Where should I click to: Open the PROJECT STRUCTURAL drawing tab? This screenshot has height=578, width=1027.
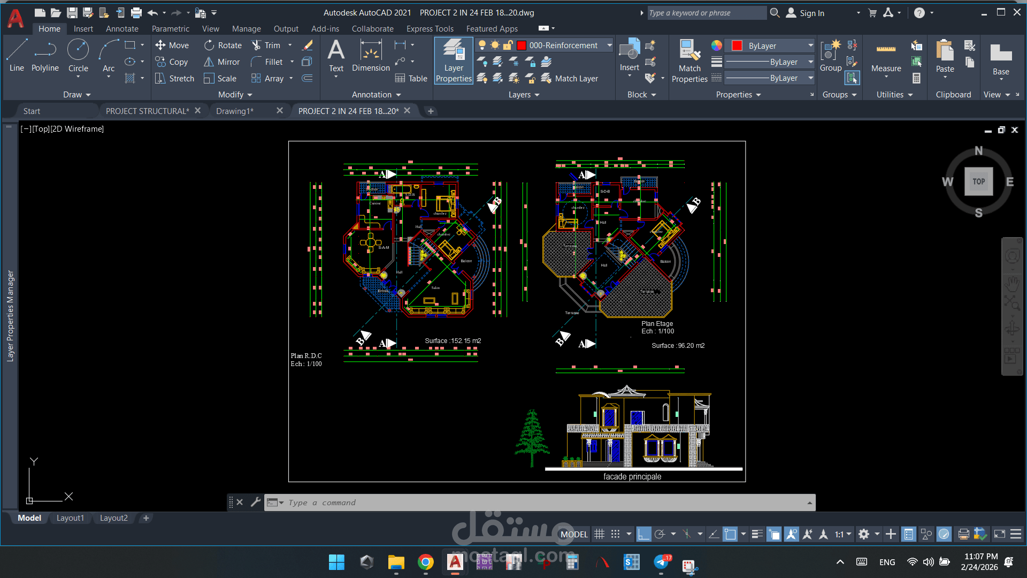(147, 111)
